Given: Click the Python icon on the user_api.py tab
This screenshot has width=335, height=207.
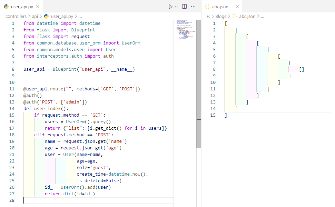Looking at the screenshot, I should 6,7.
